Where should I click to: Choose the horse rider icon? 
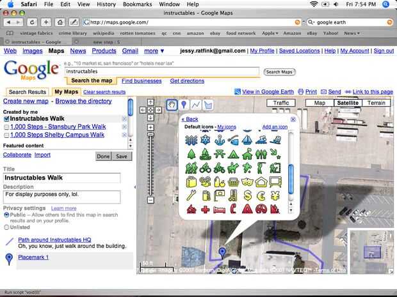pyautogui.click(x=233, y=168)
